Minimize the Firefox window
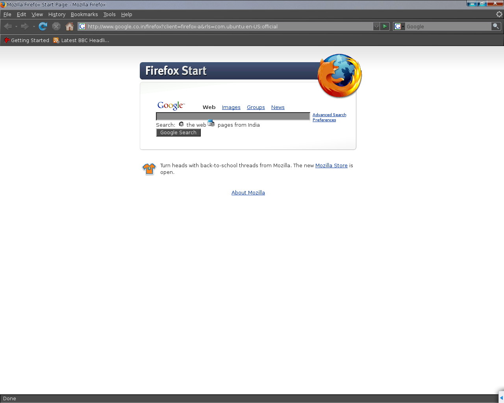This screenshot has height=403, width=504. pos(472,4)
